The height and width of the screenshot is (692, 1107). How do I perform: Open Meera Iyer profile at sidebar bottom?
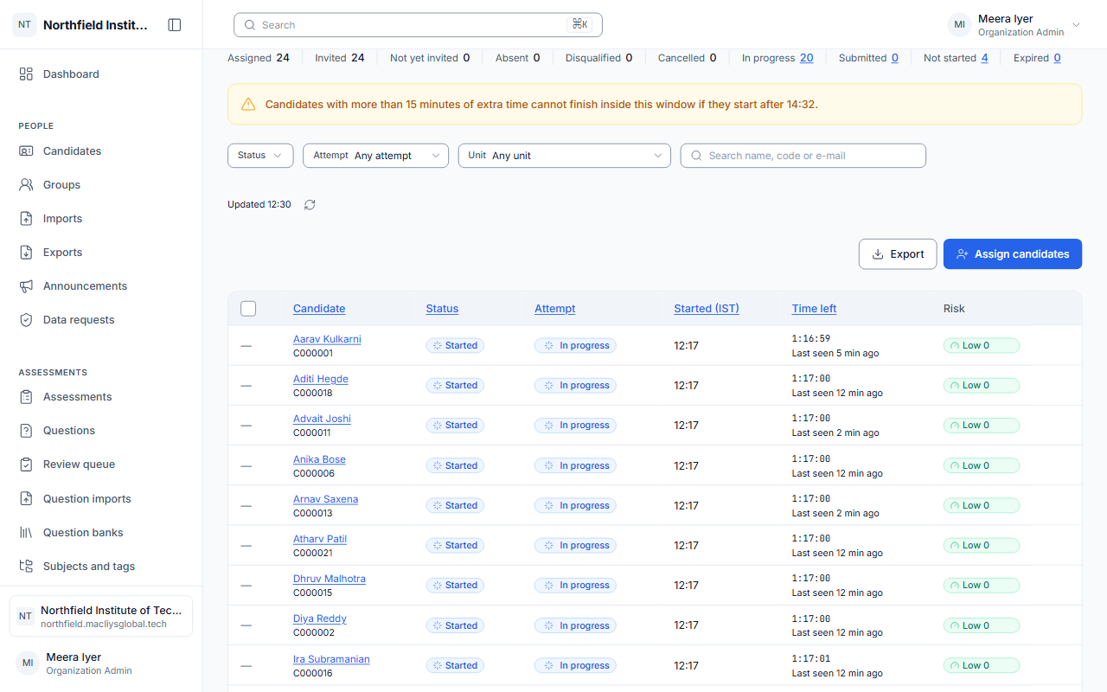pos(101,663)
